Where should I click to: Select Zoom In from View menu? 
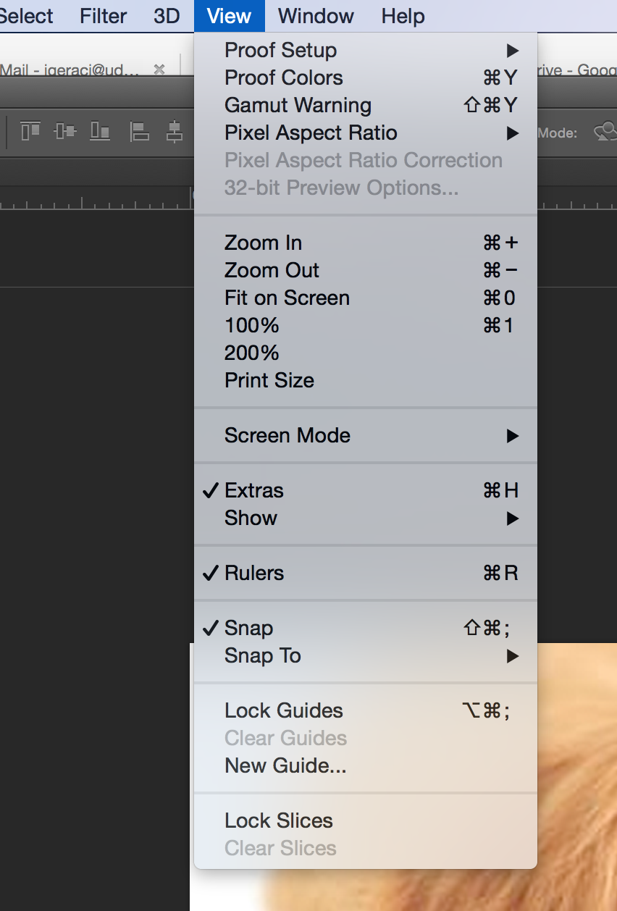tap(366, 243)
